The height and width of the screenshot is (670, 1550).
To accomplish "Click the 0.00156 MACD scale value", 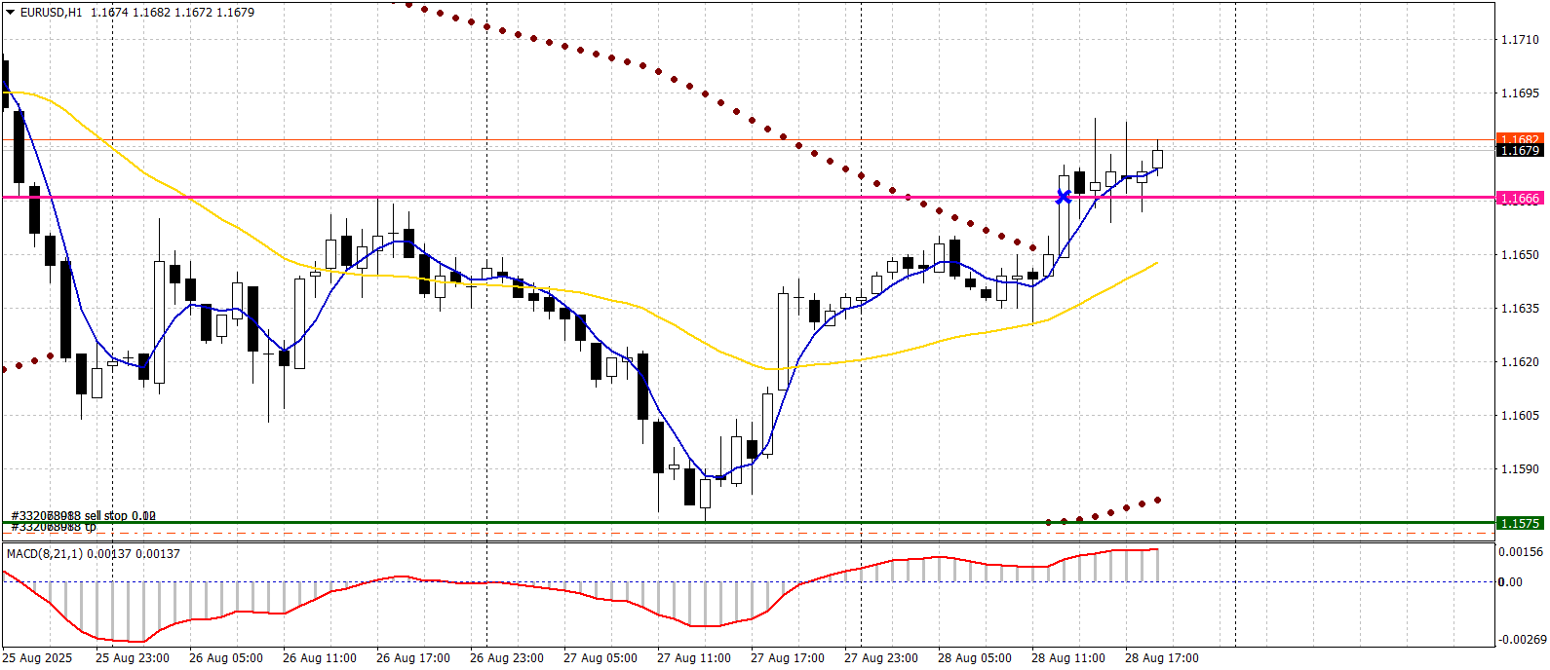I will click(x=1521, y=552).
